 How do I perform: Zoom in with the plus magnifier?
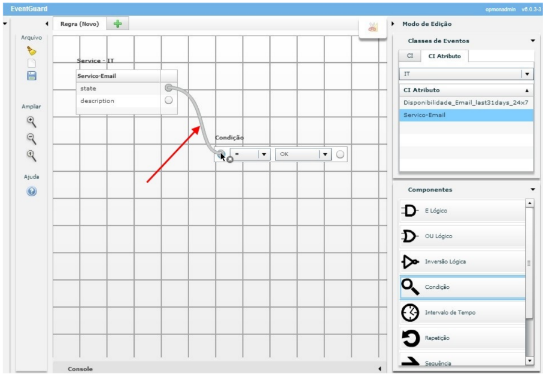[x=32, y=121]
